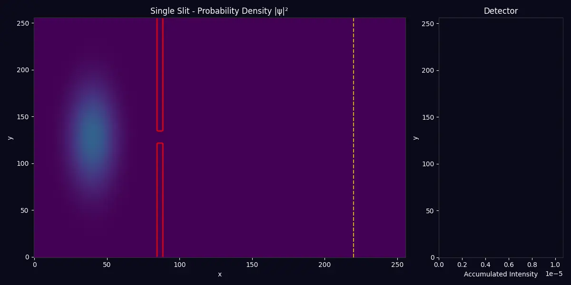Click the Single Slit Probability Density title
The height and width of the screenshot is (285, 571).
pyautogui.click(x=219, y=11)
